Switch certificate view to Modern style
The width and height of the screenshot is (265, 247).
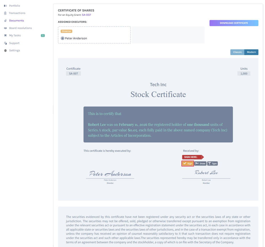click(x=251, y=52)
